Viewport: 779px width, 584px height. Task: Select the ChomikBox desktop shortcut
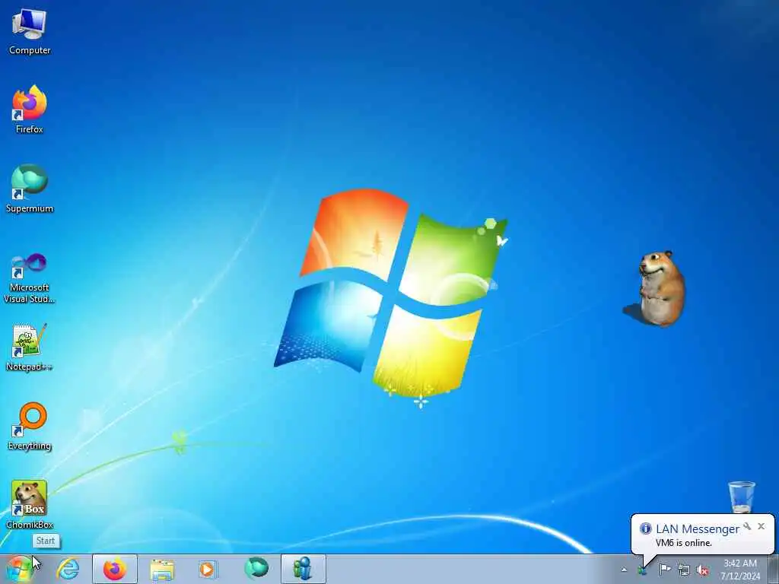[30, 505]
